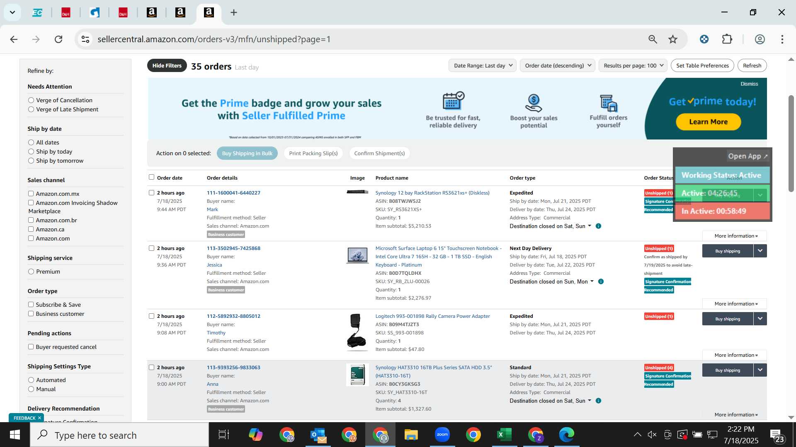Screen dimensions: 796x447
Task: Open a new browser tab
Action: (x=234, y=12)
